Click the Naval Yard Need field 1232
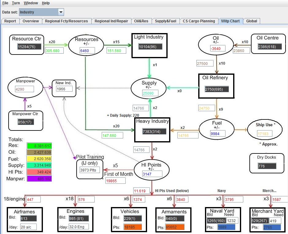The width and height of the screenshot is (288, 234). click(232, 221)
